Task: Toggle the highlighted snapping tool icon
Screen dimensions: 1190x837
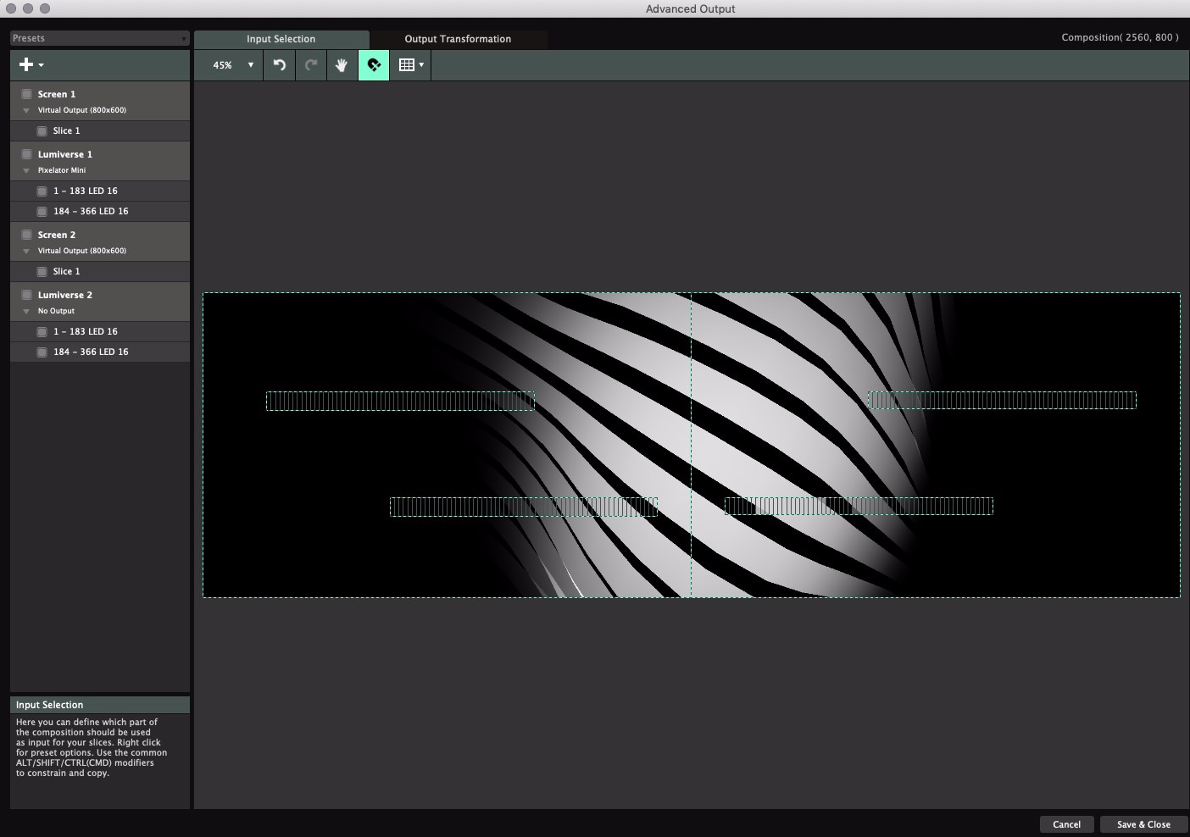Action: point(374,65)
